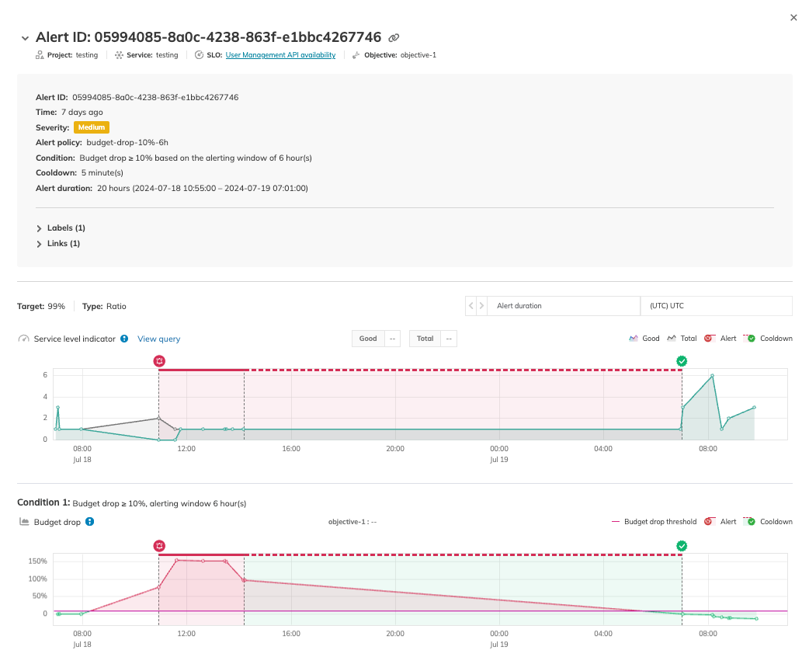Click the previous arrow beside Alert duration
The image size is (809, 657).
pyautogui.click(x=470, y=305)
